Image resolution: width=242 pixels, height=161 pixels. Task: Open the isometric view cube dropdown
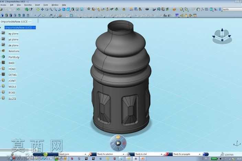click(x=68, y=9)
